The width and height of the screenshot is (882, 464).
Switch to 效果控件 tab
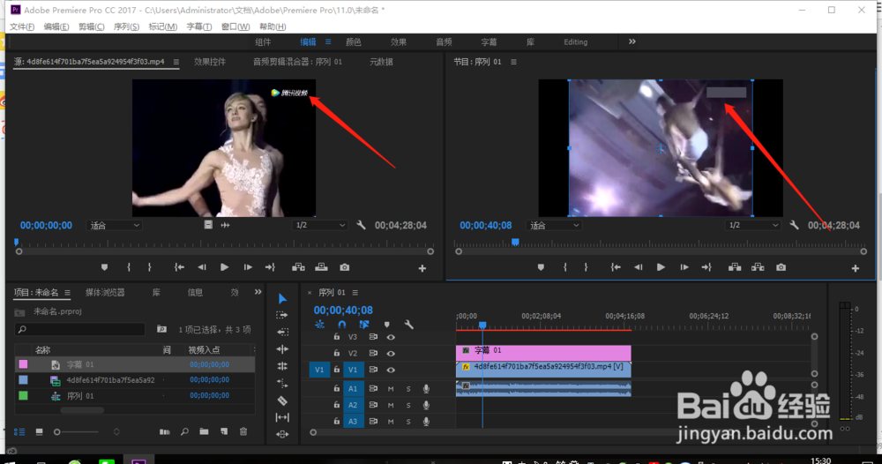(210, 62)
